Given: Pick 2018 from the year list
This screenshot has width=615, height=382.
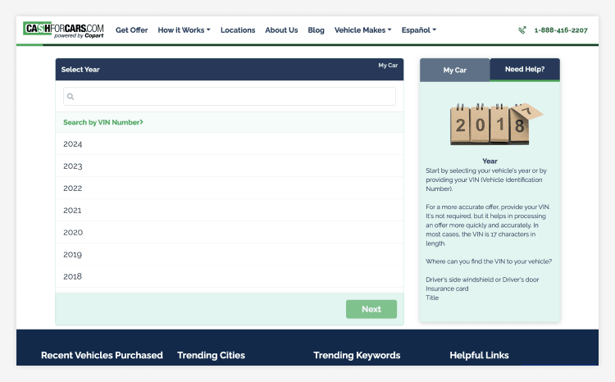Looking at the screenshot, I should tap(73, 277).
